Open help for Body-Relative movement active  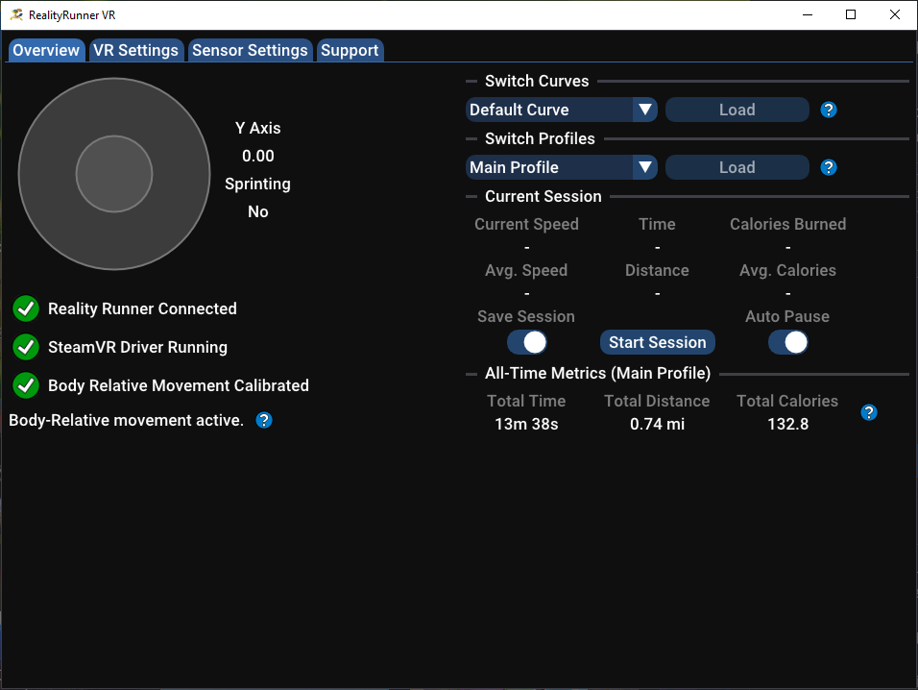pos(264,420)
